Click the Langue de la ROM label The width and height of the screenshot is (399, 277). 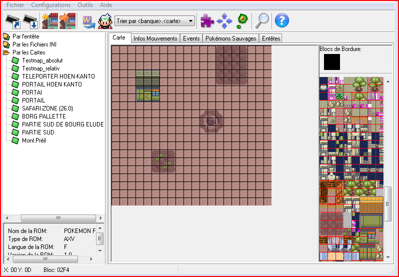(31, 247)
